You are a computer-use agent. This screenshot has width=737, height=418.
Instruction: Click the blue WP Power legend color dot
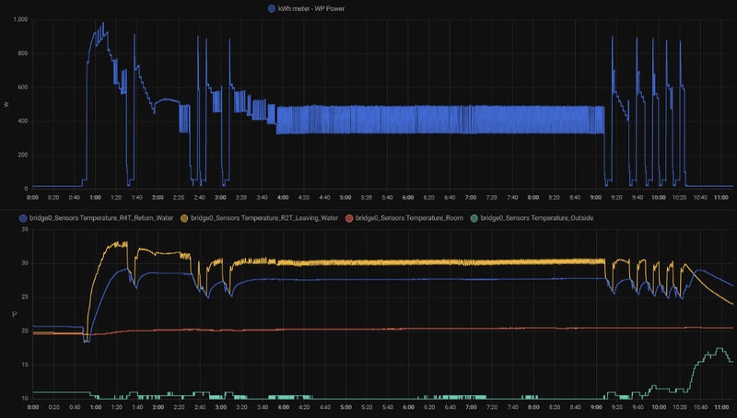tap(272, 8)
